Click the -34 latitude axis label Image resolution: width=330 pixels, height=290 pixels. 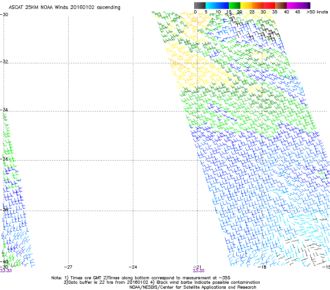4,110
